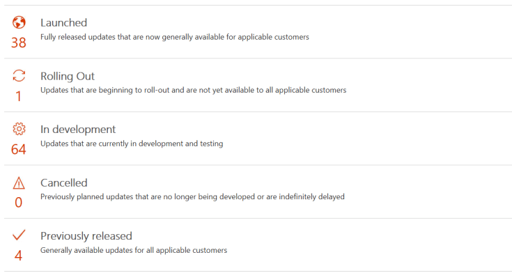Open the Launched updates heading

[x=64, y=23]
